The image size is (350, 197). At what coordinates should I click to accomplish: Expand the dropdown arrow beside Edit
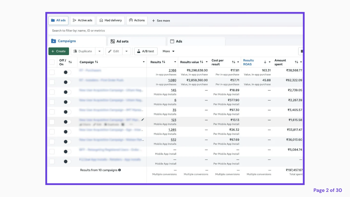[x=127, y=51]
